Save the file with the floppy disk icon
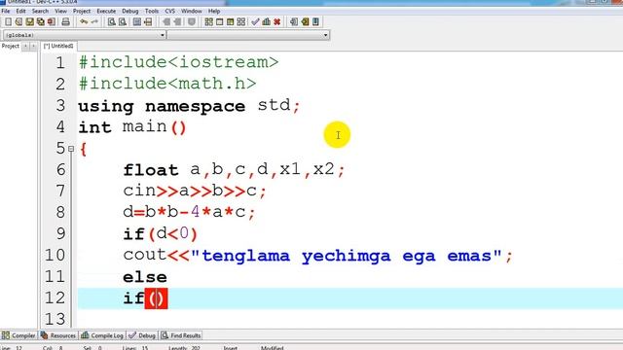623x350 pixels. 30,21
